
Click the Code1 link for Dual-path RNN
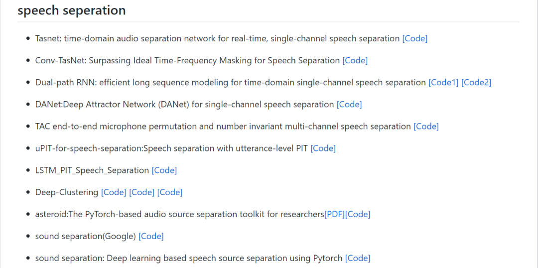(443, 82)
